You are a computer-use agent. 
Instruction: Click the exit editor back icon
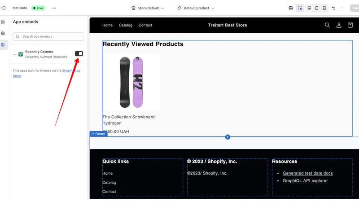tap(4, 8)
